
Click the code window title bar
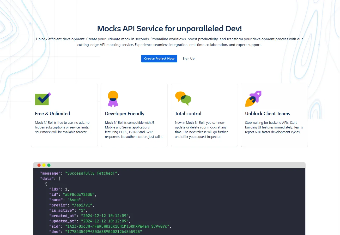coord(169,165)
